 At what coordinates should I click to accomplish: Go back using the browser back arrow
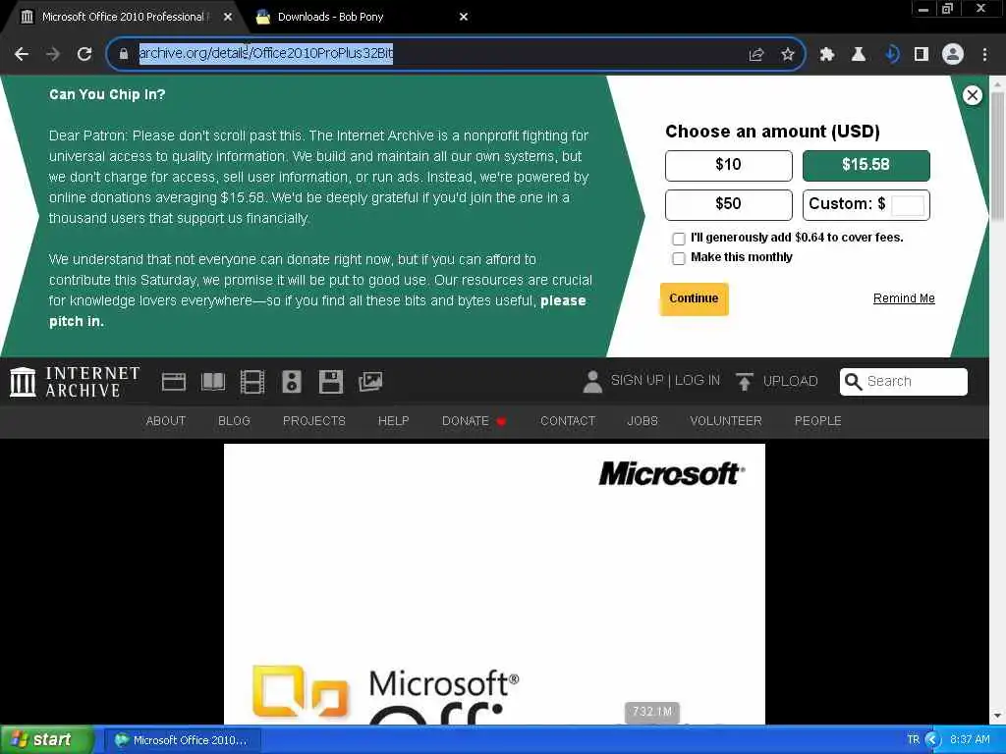click(22, 55)
